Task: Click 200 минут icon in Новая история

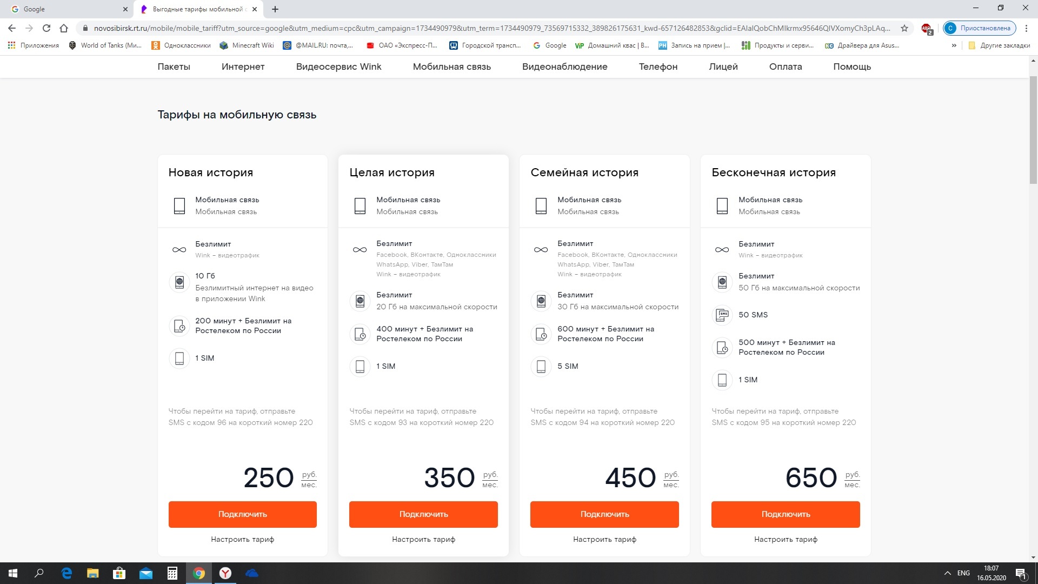Action: (179, 326)
